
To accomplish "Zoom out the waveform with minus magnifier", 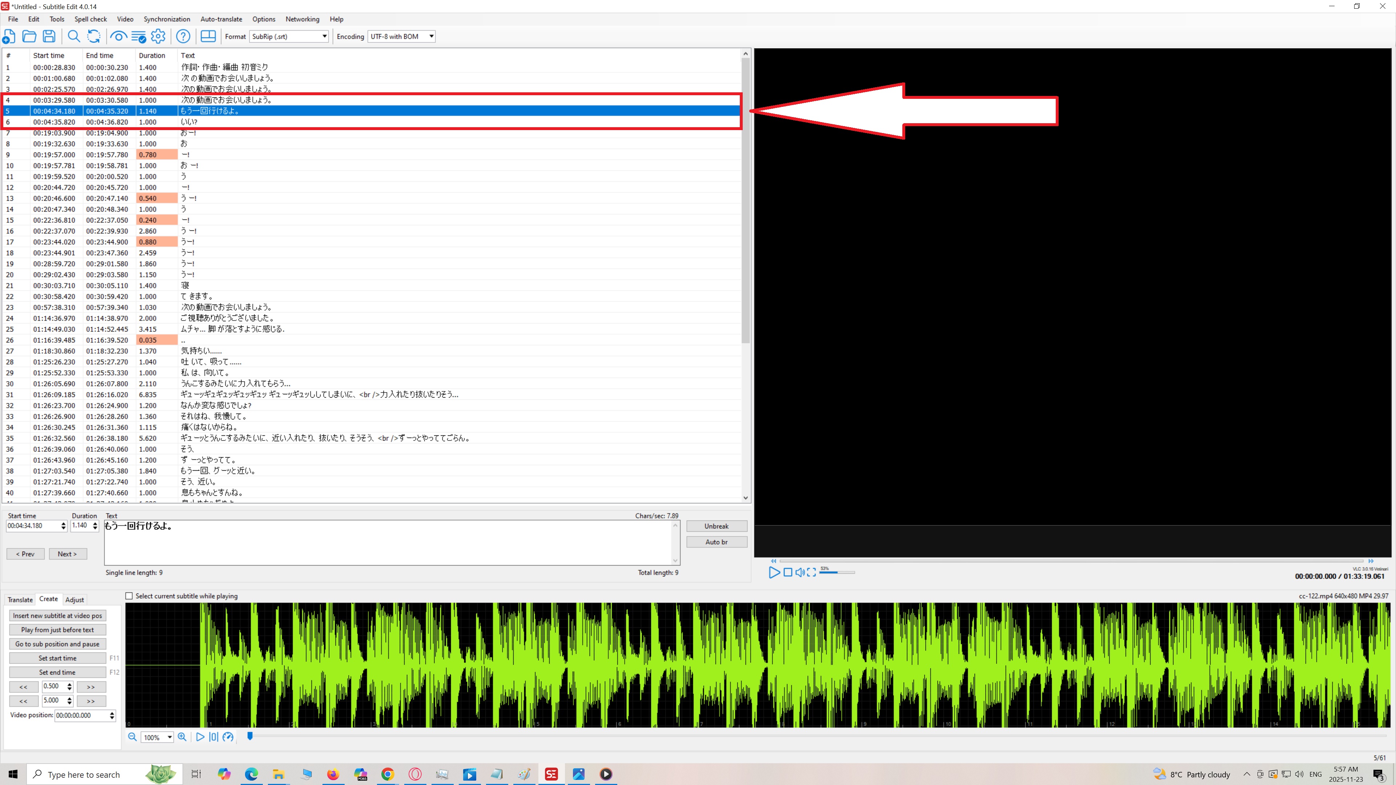I will click(x=132, y=737).
